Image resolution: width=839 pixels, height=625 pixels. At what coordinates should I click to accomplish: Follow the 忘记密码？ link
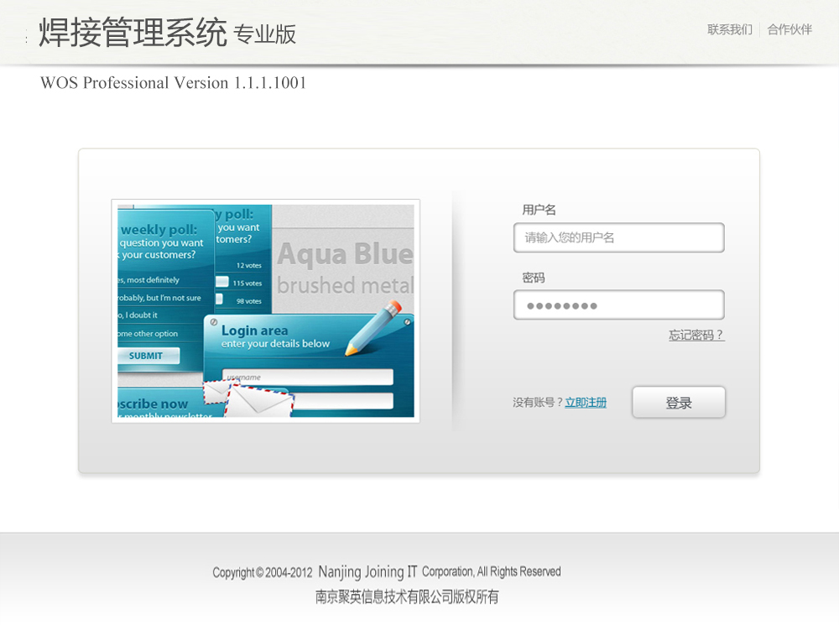pos(696,336)
